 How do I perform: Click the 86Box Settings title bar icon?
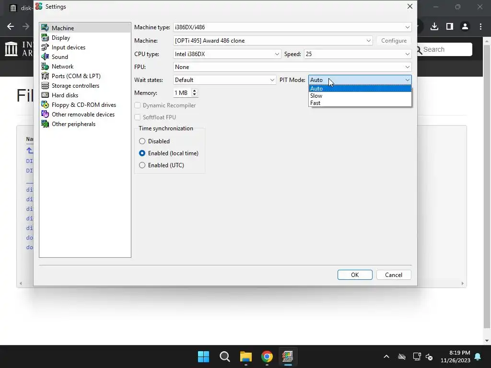(x=39, y=6)
